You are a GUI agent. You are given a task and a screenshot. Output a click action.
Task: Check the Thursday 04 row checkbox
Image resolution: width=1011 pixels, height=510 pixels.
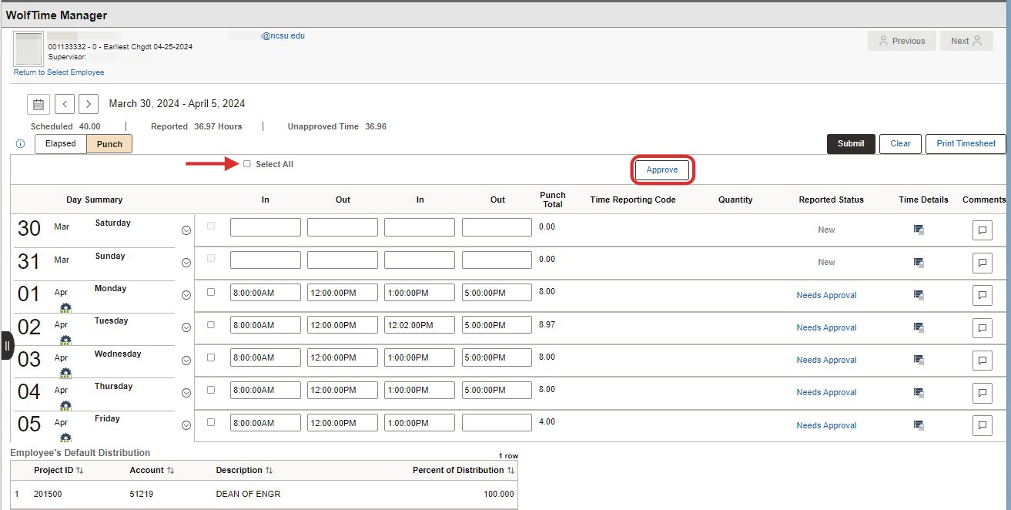pyautogui.click(x=211, y=390)
